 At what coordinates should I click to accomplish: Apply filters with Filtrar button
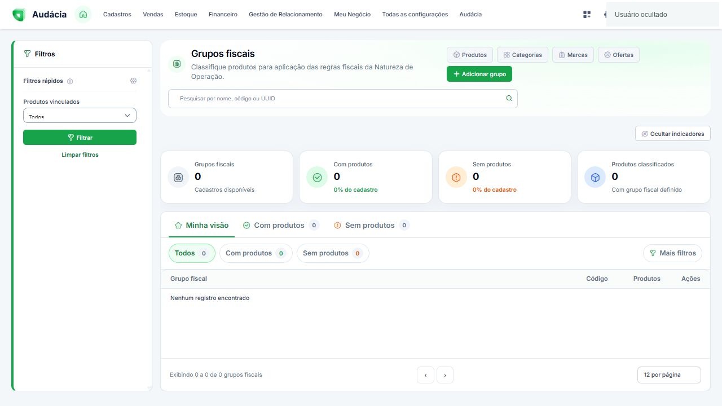coord(80,138)
